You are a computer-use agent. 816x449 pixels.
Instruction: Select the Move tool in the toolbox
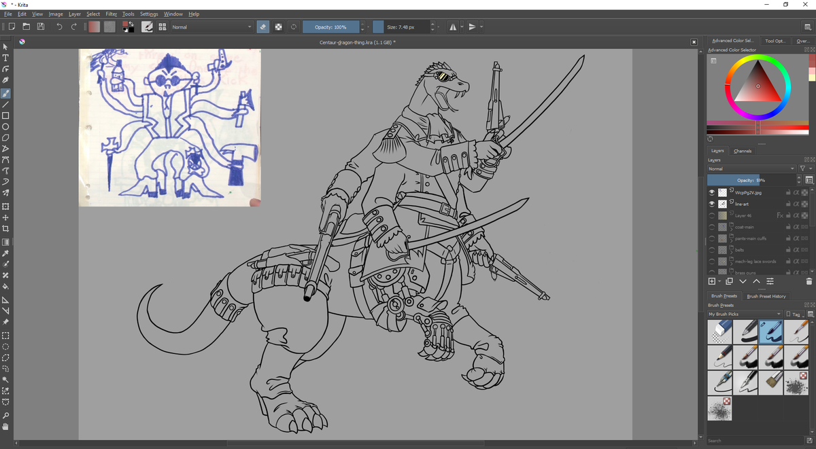click(5, 218)
